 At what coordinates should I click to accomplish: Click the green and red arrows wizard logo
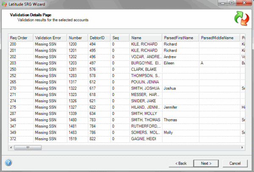(242, 18)
